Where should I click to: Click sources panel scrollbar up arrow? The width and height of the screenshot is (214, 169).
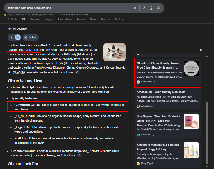coord(207,56)
